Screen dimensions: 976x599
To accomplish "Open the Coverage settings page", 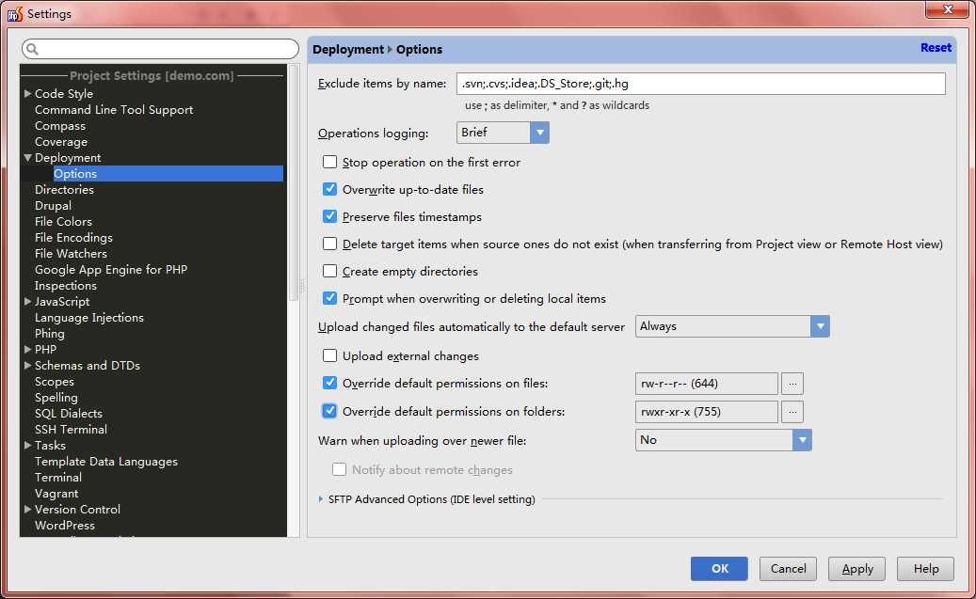I will pyautogui.click(x=61, y=142).
